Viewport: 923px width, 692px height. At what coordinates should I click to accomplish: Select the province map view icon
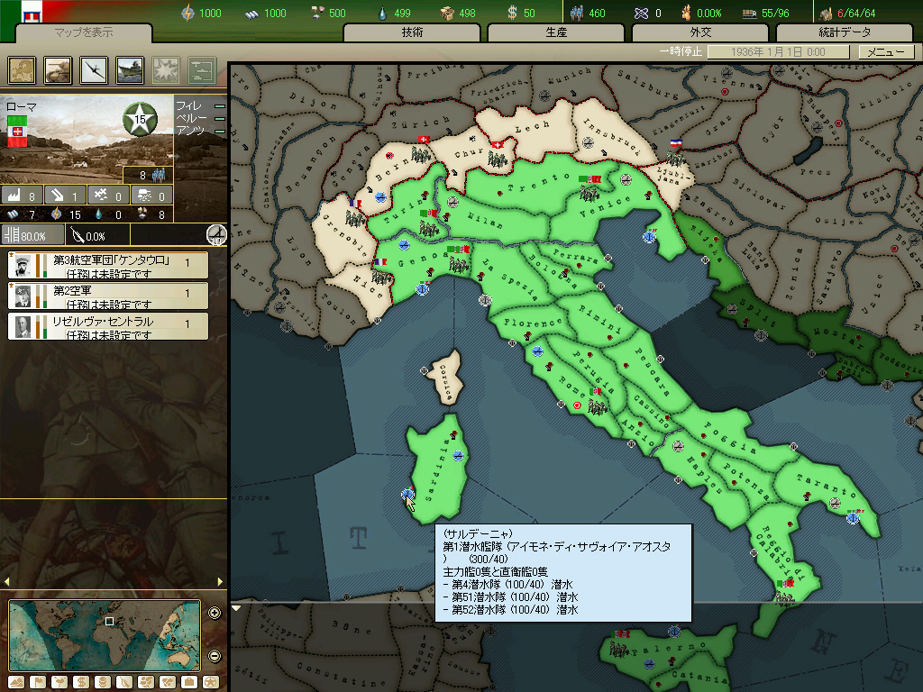point(22,70)
